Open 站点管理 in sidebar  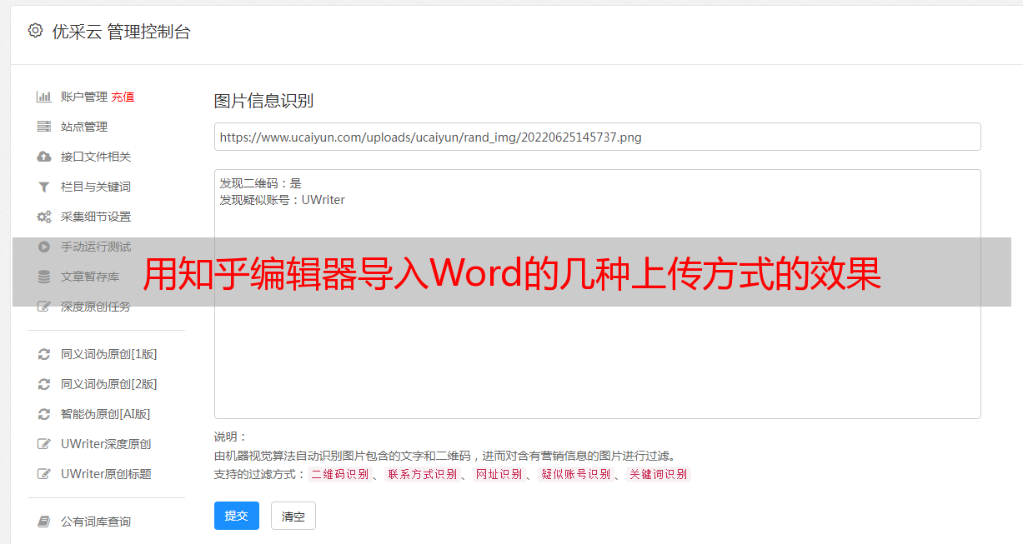(84, 127)
